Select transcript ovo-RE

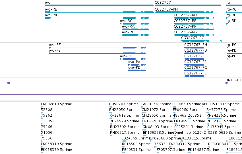pos(100,12)
